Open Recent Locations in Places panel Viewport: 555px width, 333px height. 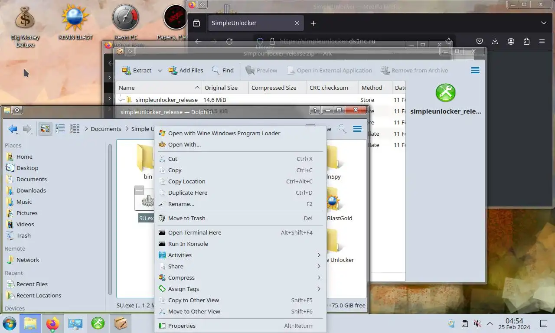pos(54,295)
